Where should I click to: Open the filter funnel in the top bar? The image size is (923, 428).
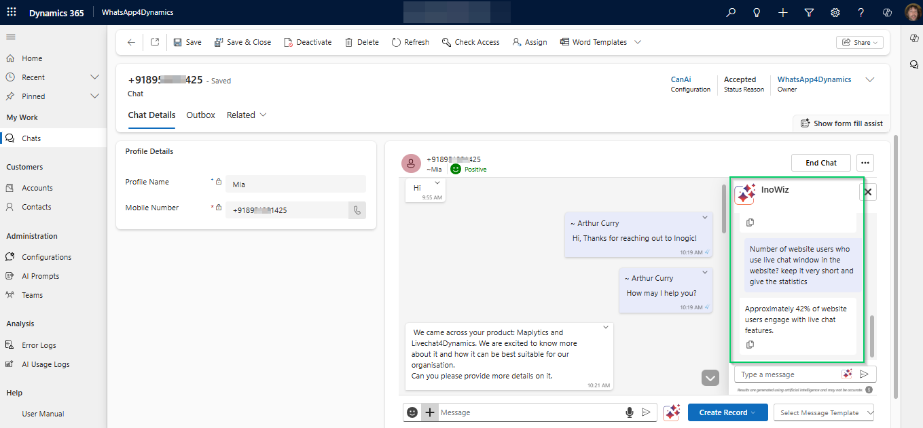pyautogui.click(x=809, y=12)
